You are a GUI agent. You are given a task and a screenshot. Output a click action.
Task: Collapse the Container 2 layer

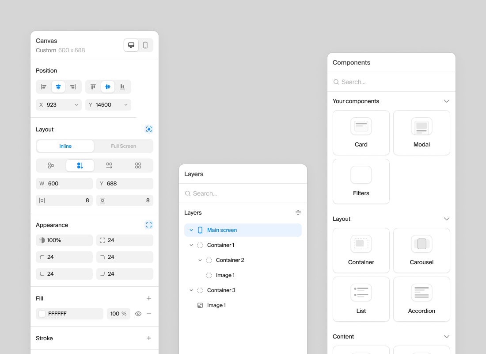click(x=200, y=260)
